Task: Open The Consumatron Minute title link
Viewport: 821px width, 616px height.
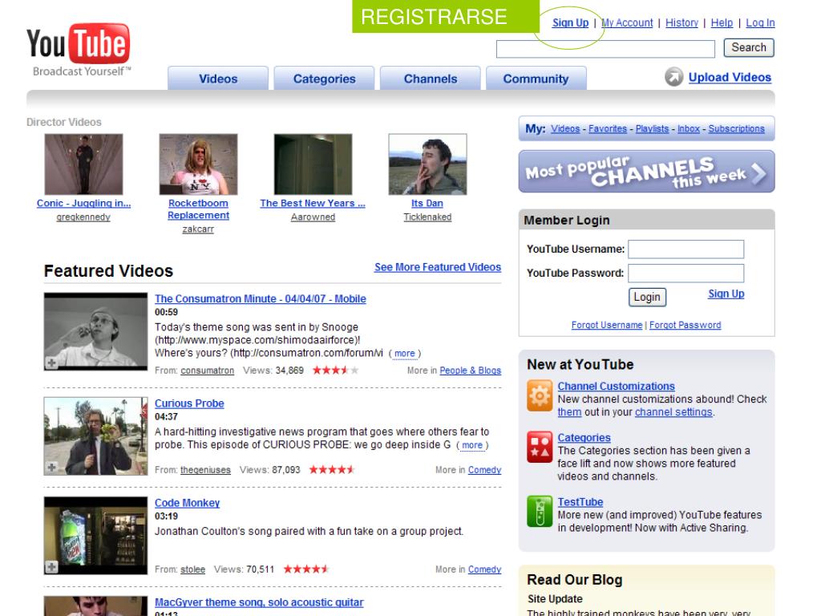Action: [x=261, y=298]
